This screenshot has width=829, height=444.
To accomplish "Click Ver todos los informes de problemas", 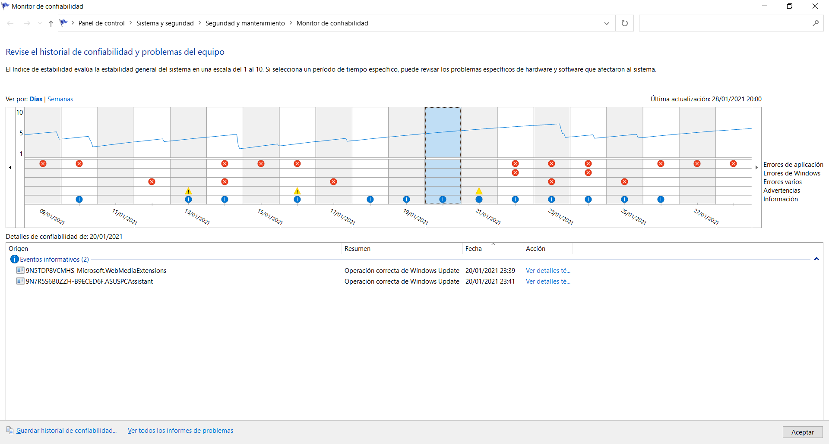I will pos(180,431).
